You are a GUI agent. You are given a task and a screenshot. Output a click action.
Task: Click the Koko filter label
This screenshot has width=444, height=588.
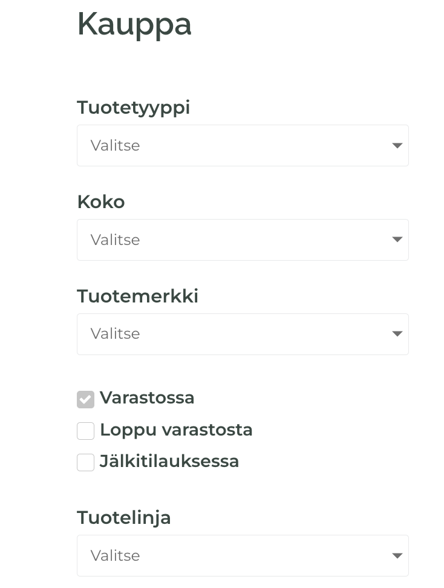(101, 202)
